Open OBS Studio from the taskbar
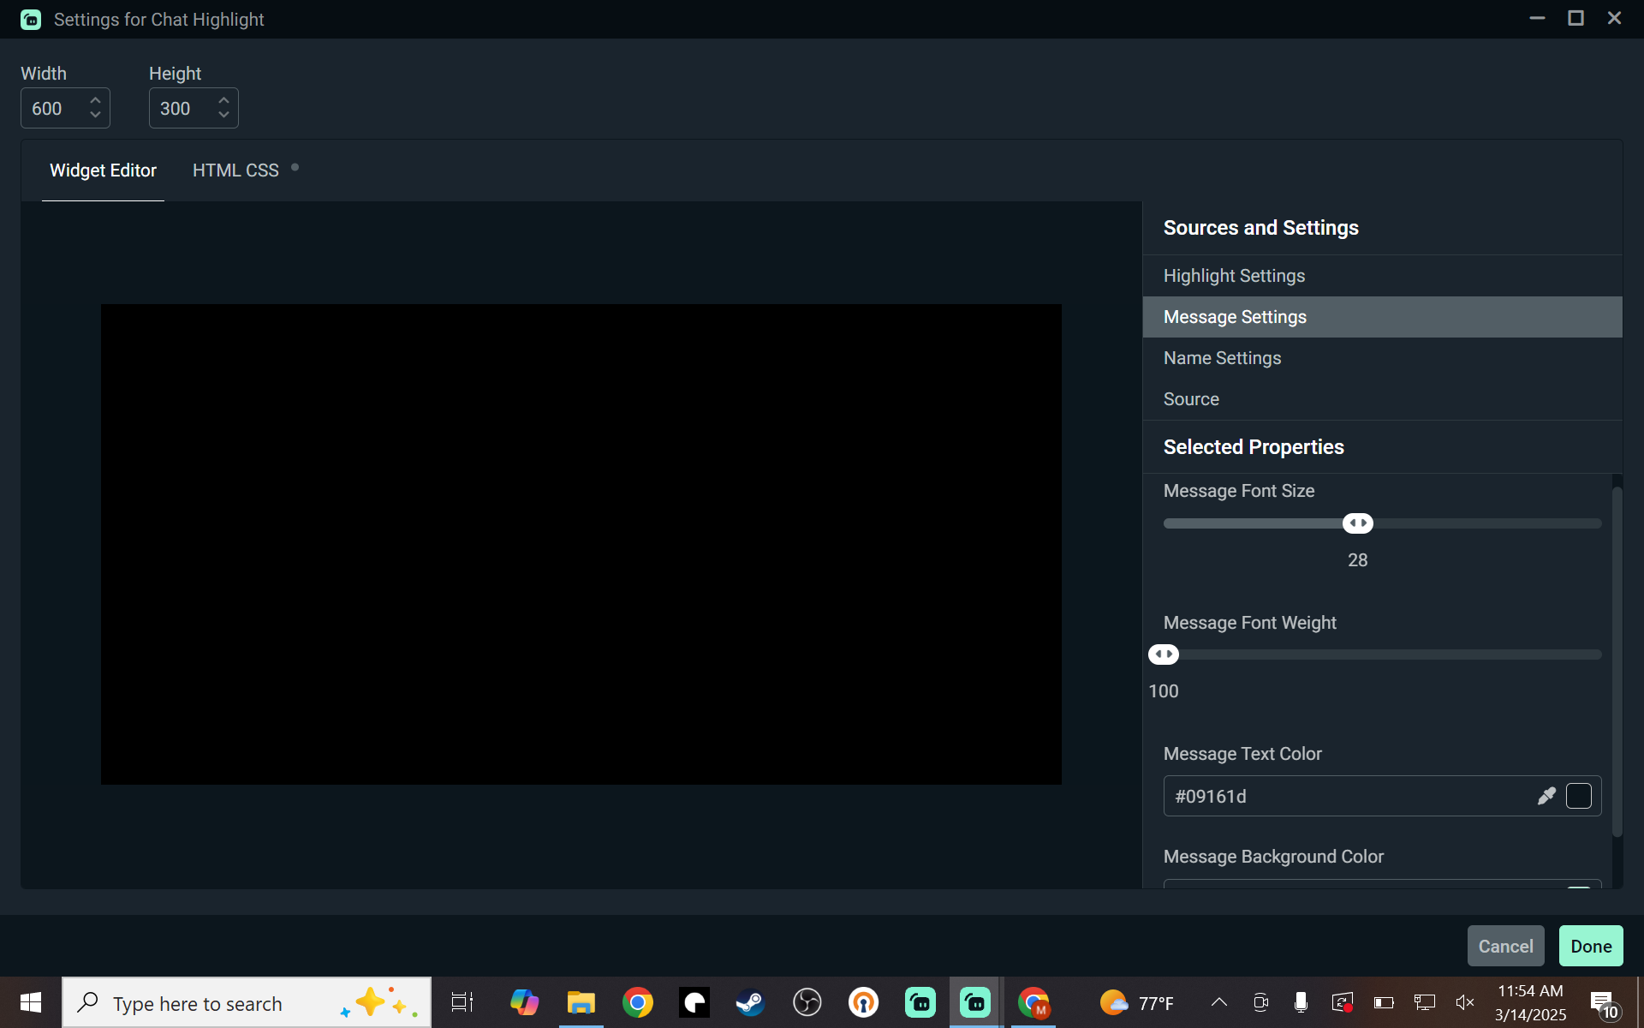This screenshot has height=1028, width=1644. (x=807, y=1002)
